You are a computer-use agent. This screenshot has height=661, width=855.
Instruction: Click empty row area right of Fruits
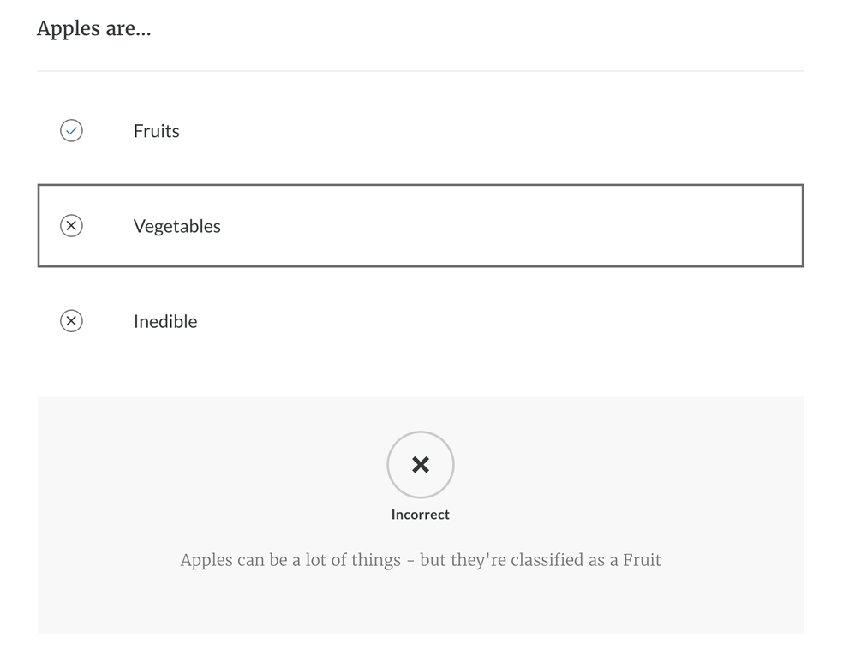[x=514, y=131]
